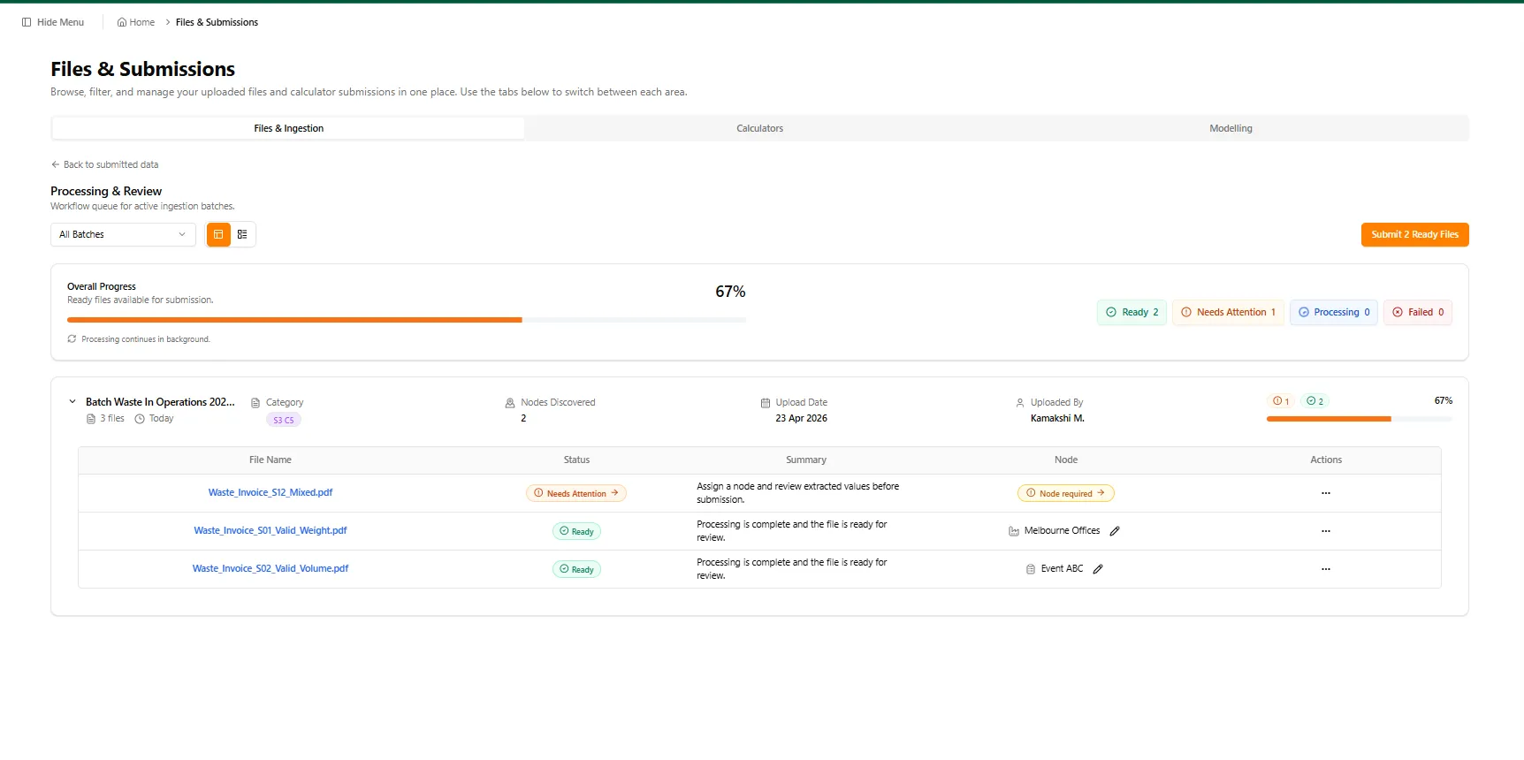Click Submit 2 Ready Files button

point(1414,234)
